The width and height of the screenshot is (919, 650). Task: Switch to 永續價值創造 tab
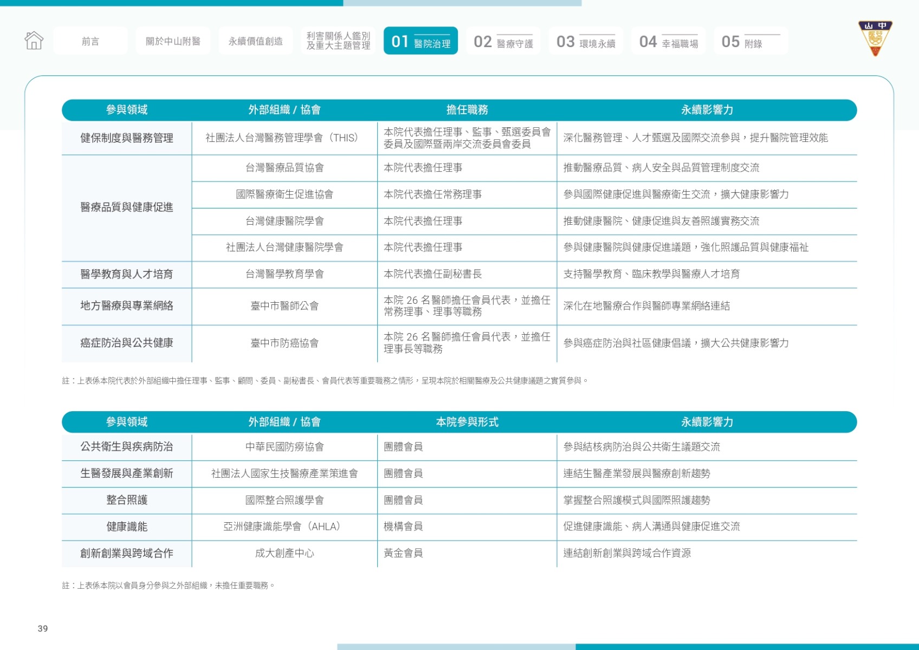point(255,41)
